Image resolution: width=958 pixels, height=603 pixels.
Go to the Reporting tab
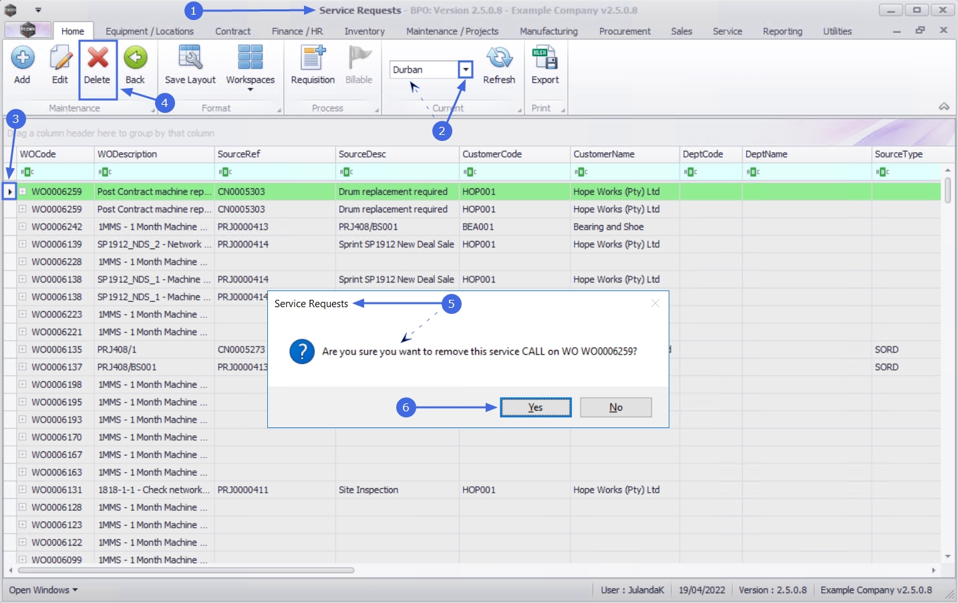[783, 31]
